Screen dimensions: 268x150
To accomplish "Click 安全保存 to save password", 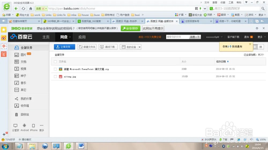I will 131,28.
